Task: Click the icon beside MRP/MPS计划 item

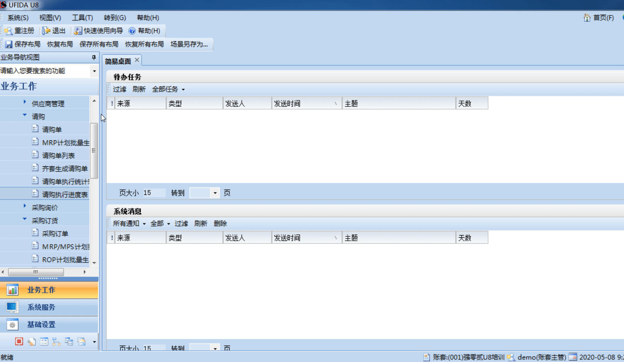Action: (x=36, y=246)
